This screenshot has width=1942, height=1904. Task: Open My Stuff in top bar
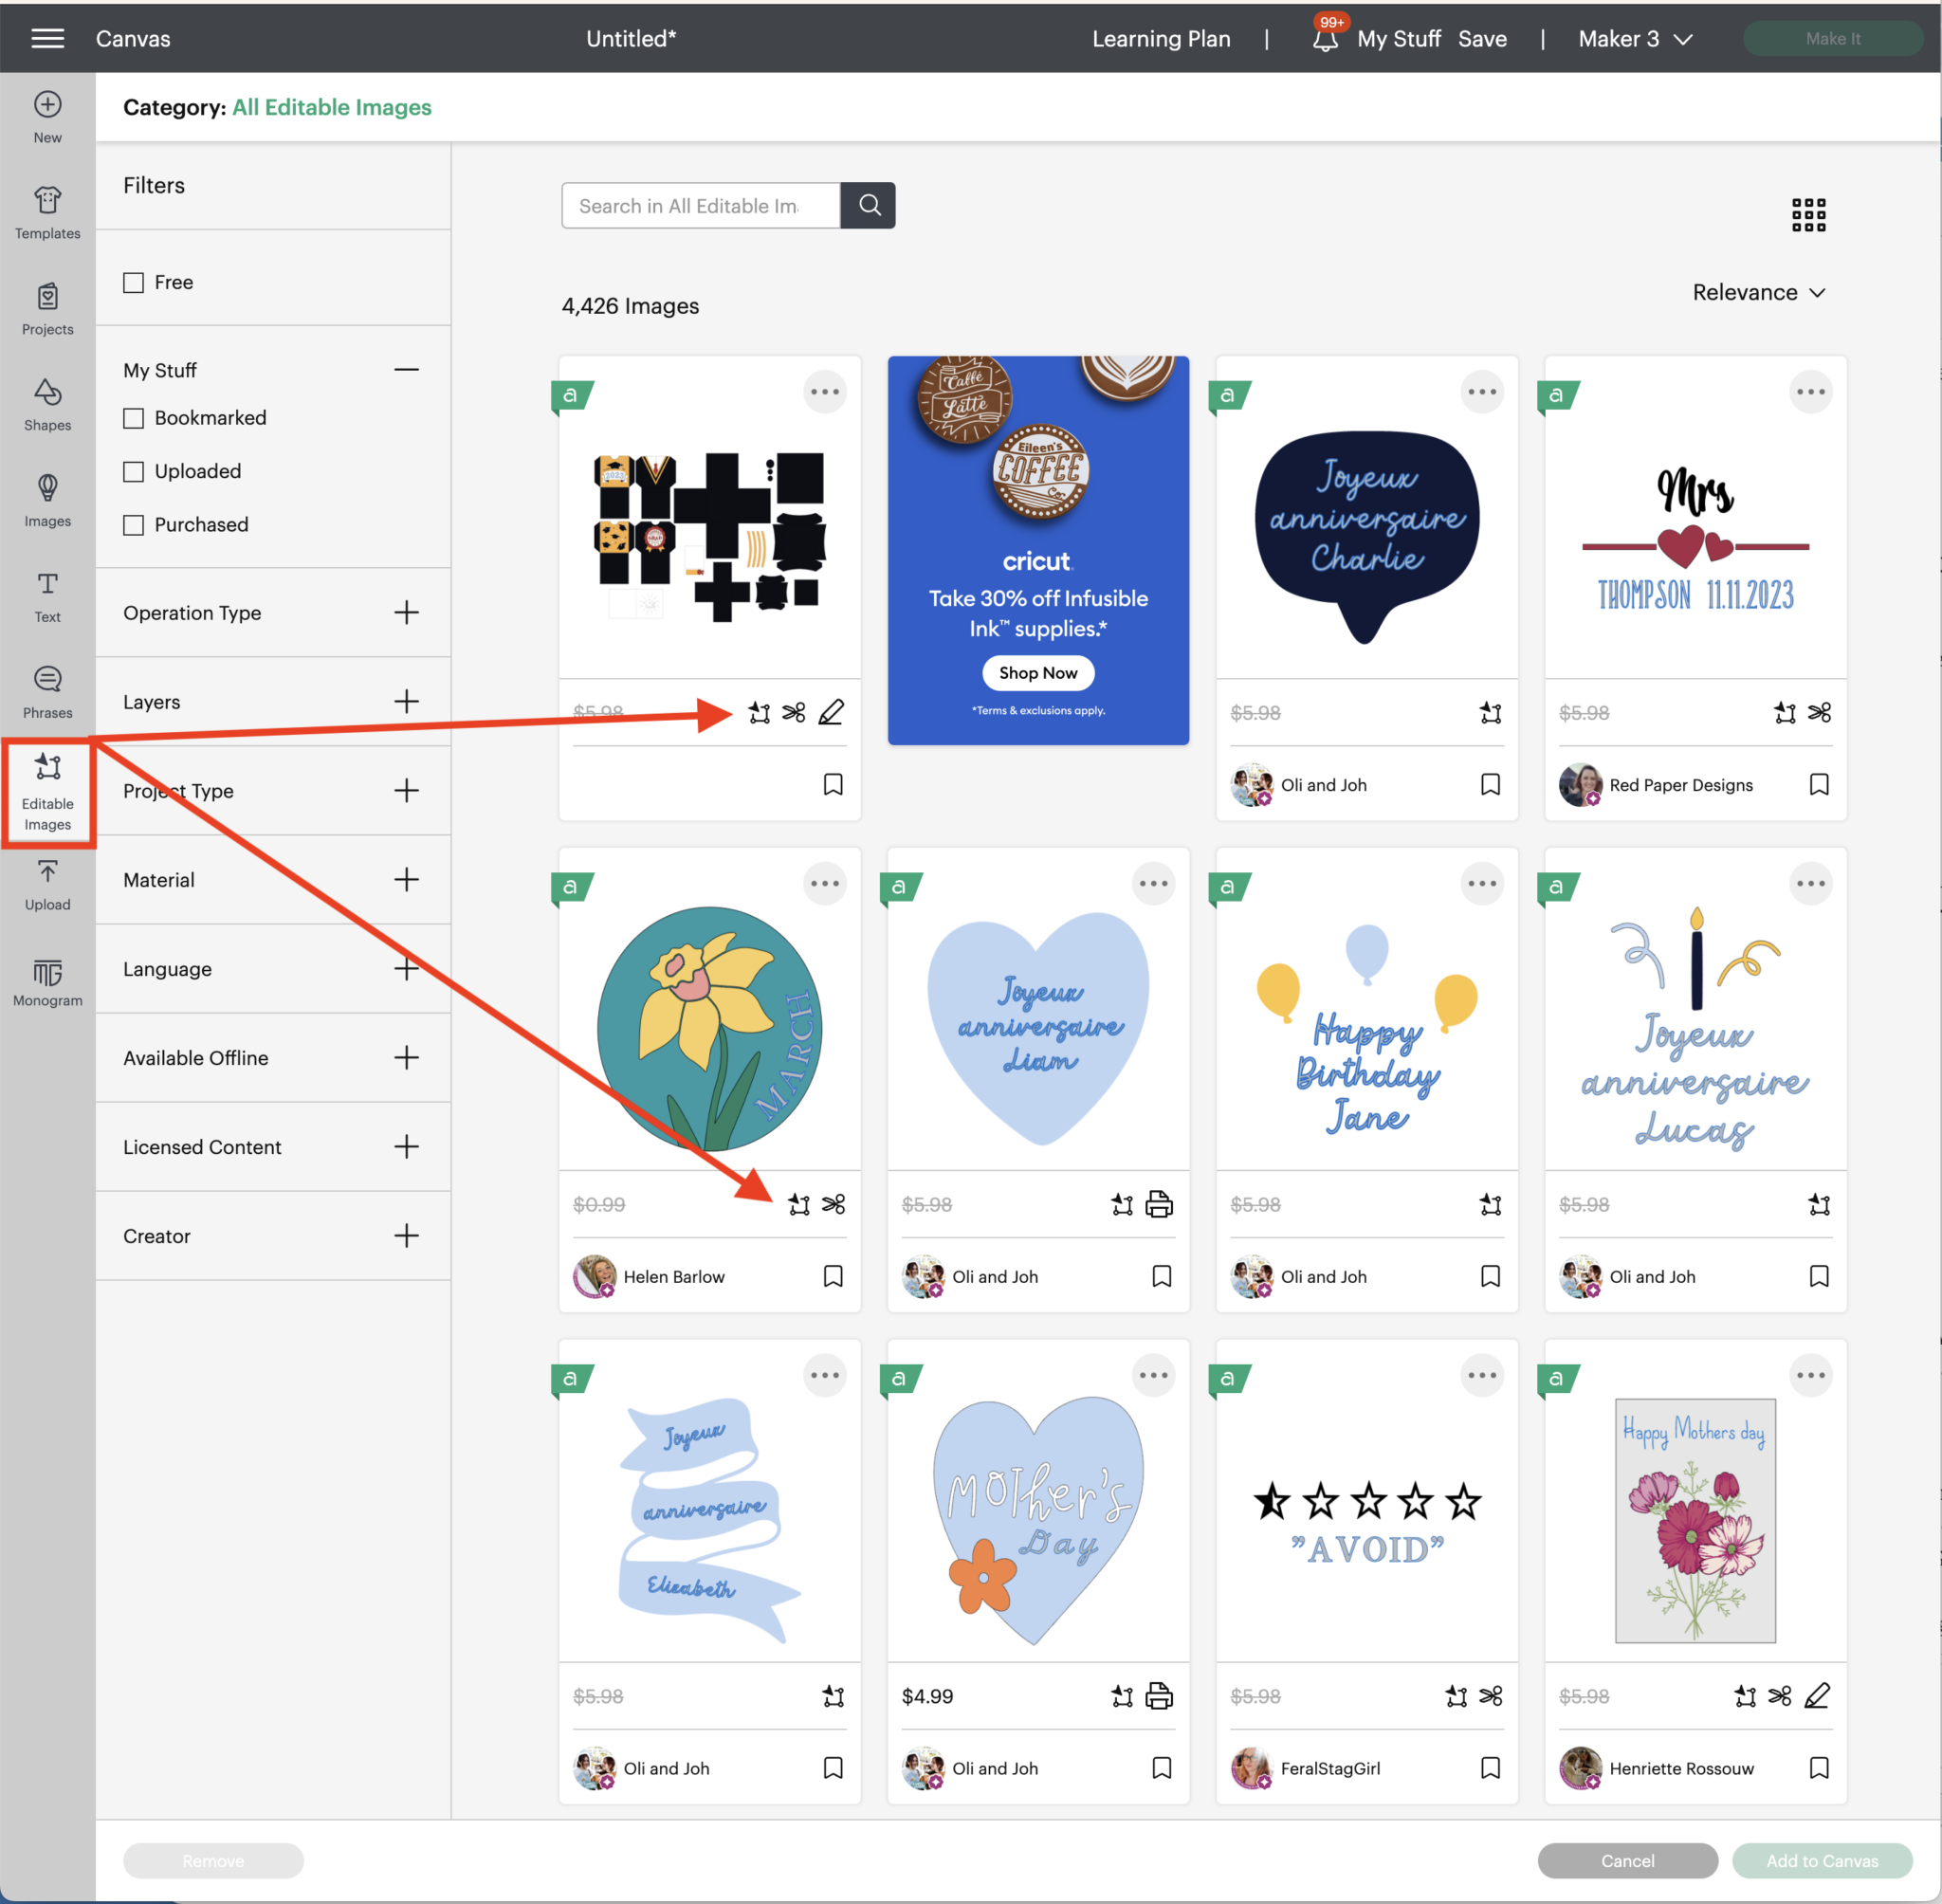click(x=1398, y=38)
